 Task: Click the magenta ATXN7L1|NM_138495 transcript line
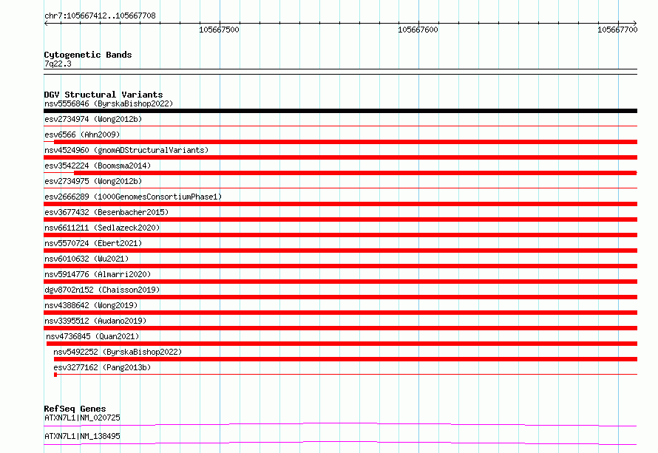tap(340, 443)
